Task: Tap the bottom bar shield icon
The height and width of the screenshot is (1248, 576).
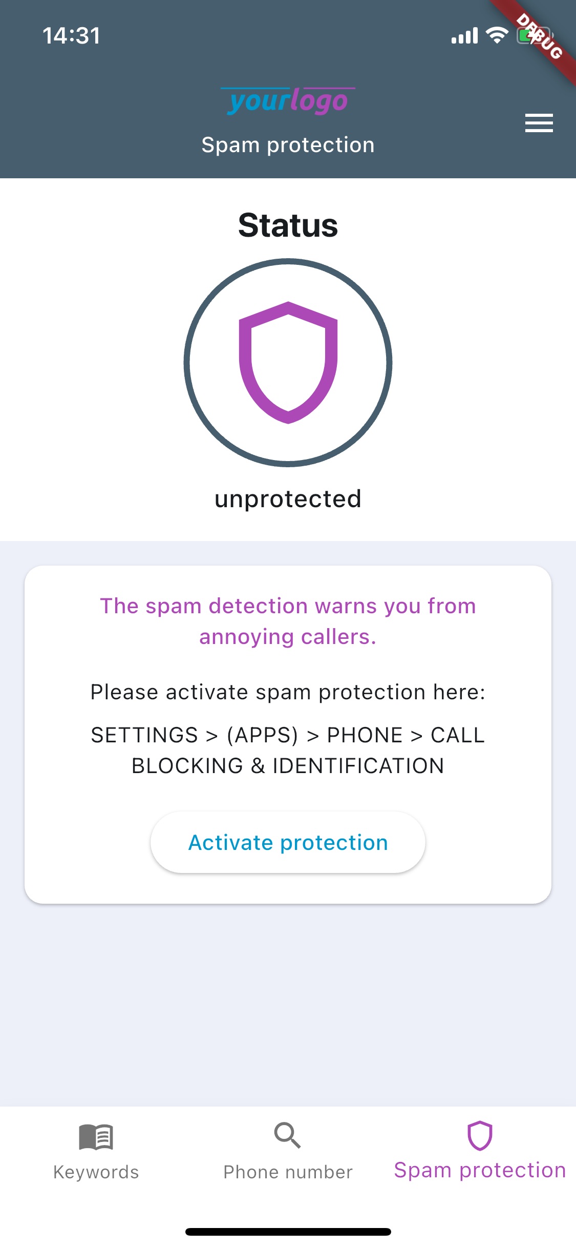Action: (x=480, y=1135)
